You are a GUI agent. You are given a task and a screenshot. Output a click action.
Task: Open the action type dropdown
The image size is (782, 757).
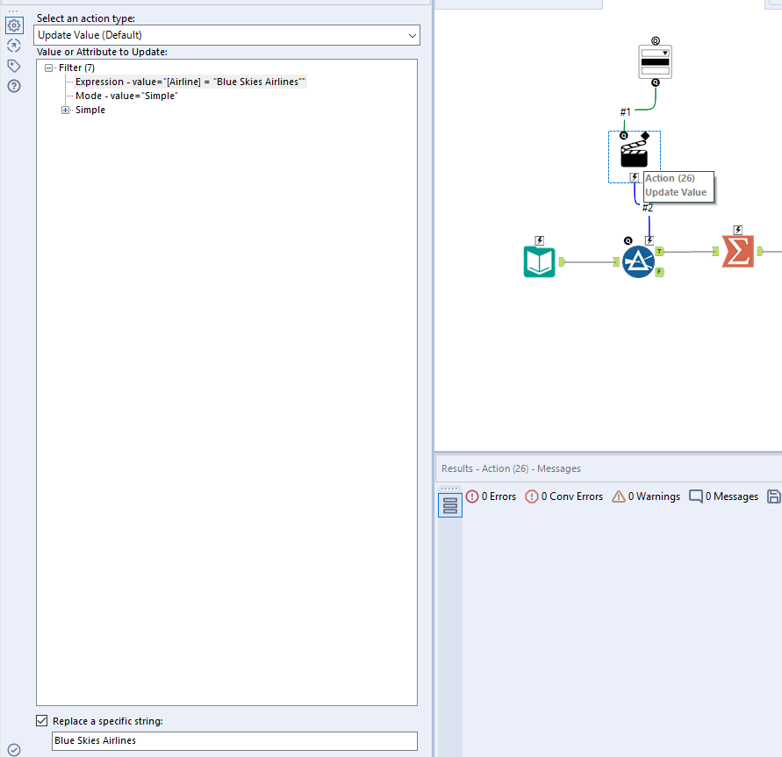pos(227,35)
